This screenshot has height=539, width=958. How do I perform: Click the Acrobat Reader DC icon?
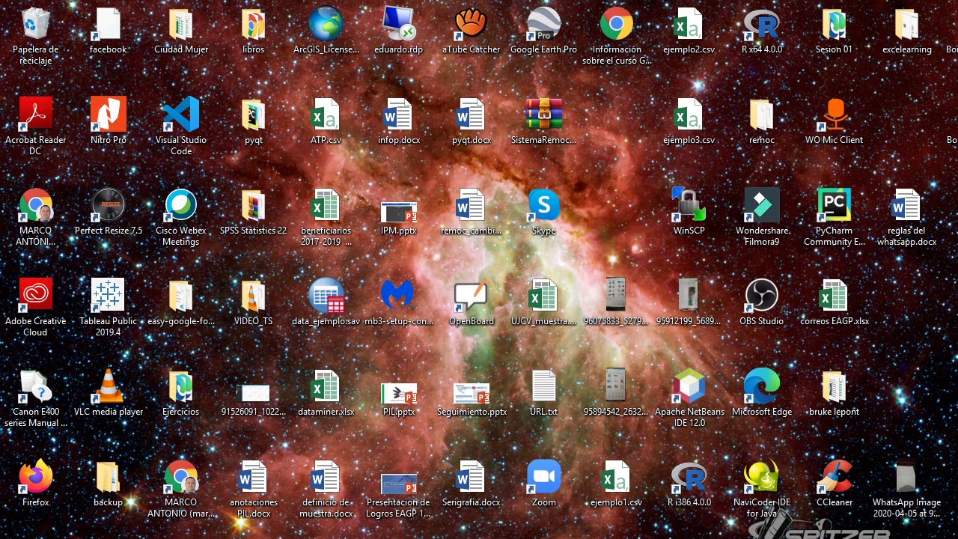pyautogui.click(x=35, y=115)
